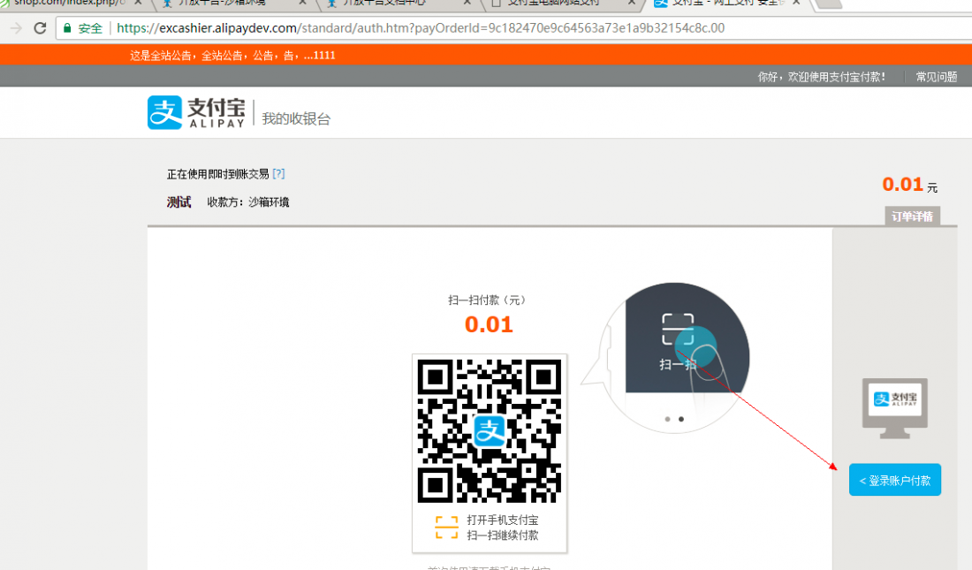Image resolution: width=972 pixels, height=570 pixels.
Task: Click the orange scan-frame icon below the QR code
Action: point(446,528)
